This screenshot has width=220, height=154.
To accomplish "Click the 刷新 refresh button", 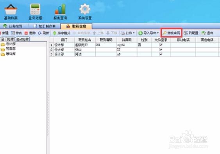I will (43, 33).
